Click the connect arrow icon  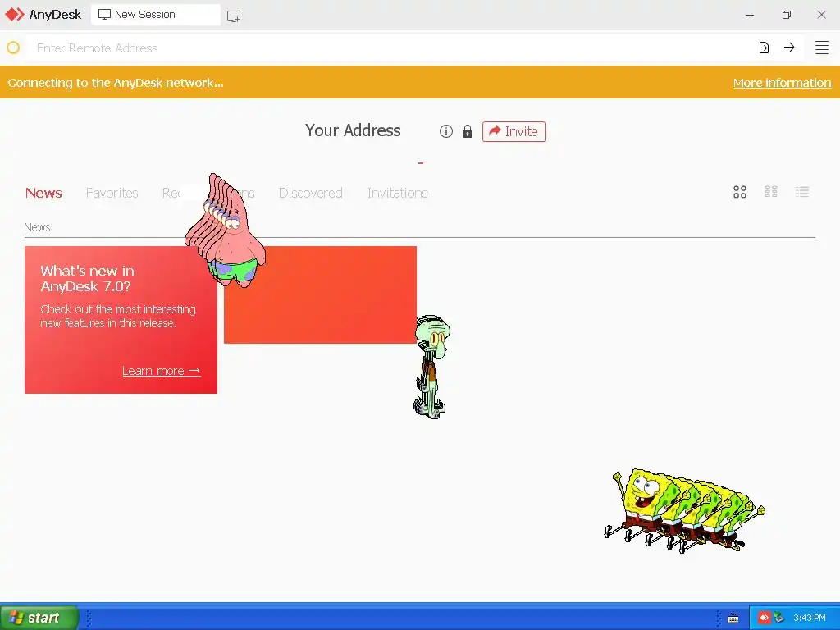789,48
